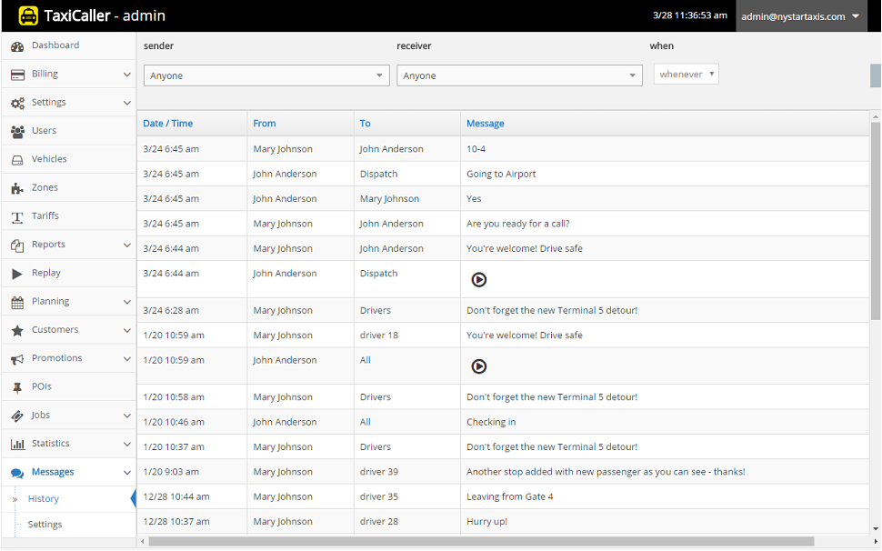
Task: Click the Users group icon
Action: tap(17, 131)
